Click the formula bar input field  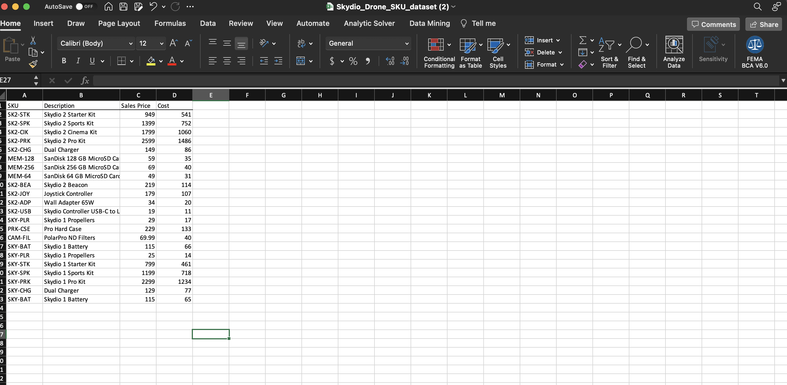(436, 81)
